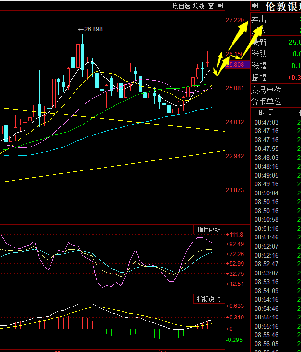Viewport: 301px width, 352px height.
Task: Select the 08:48:16 tick row
Action: tap(276, 166)
